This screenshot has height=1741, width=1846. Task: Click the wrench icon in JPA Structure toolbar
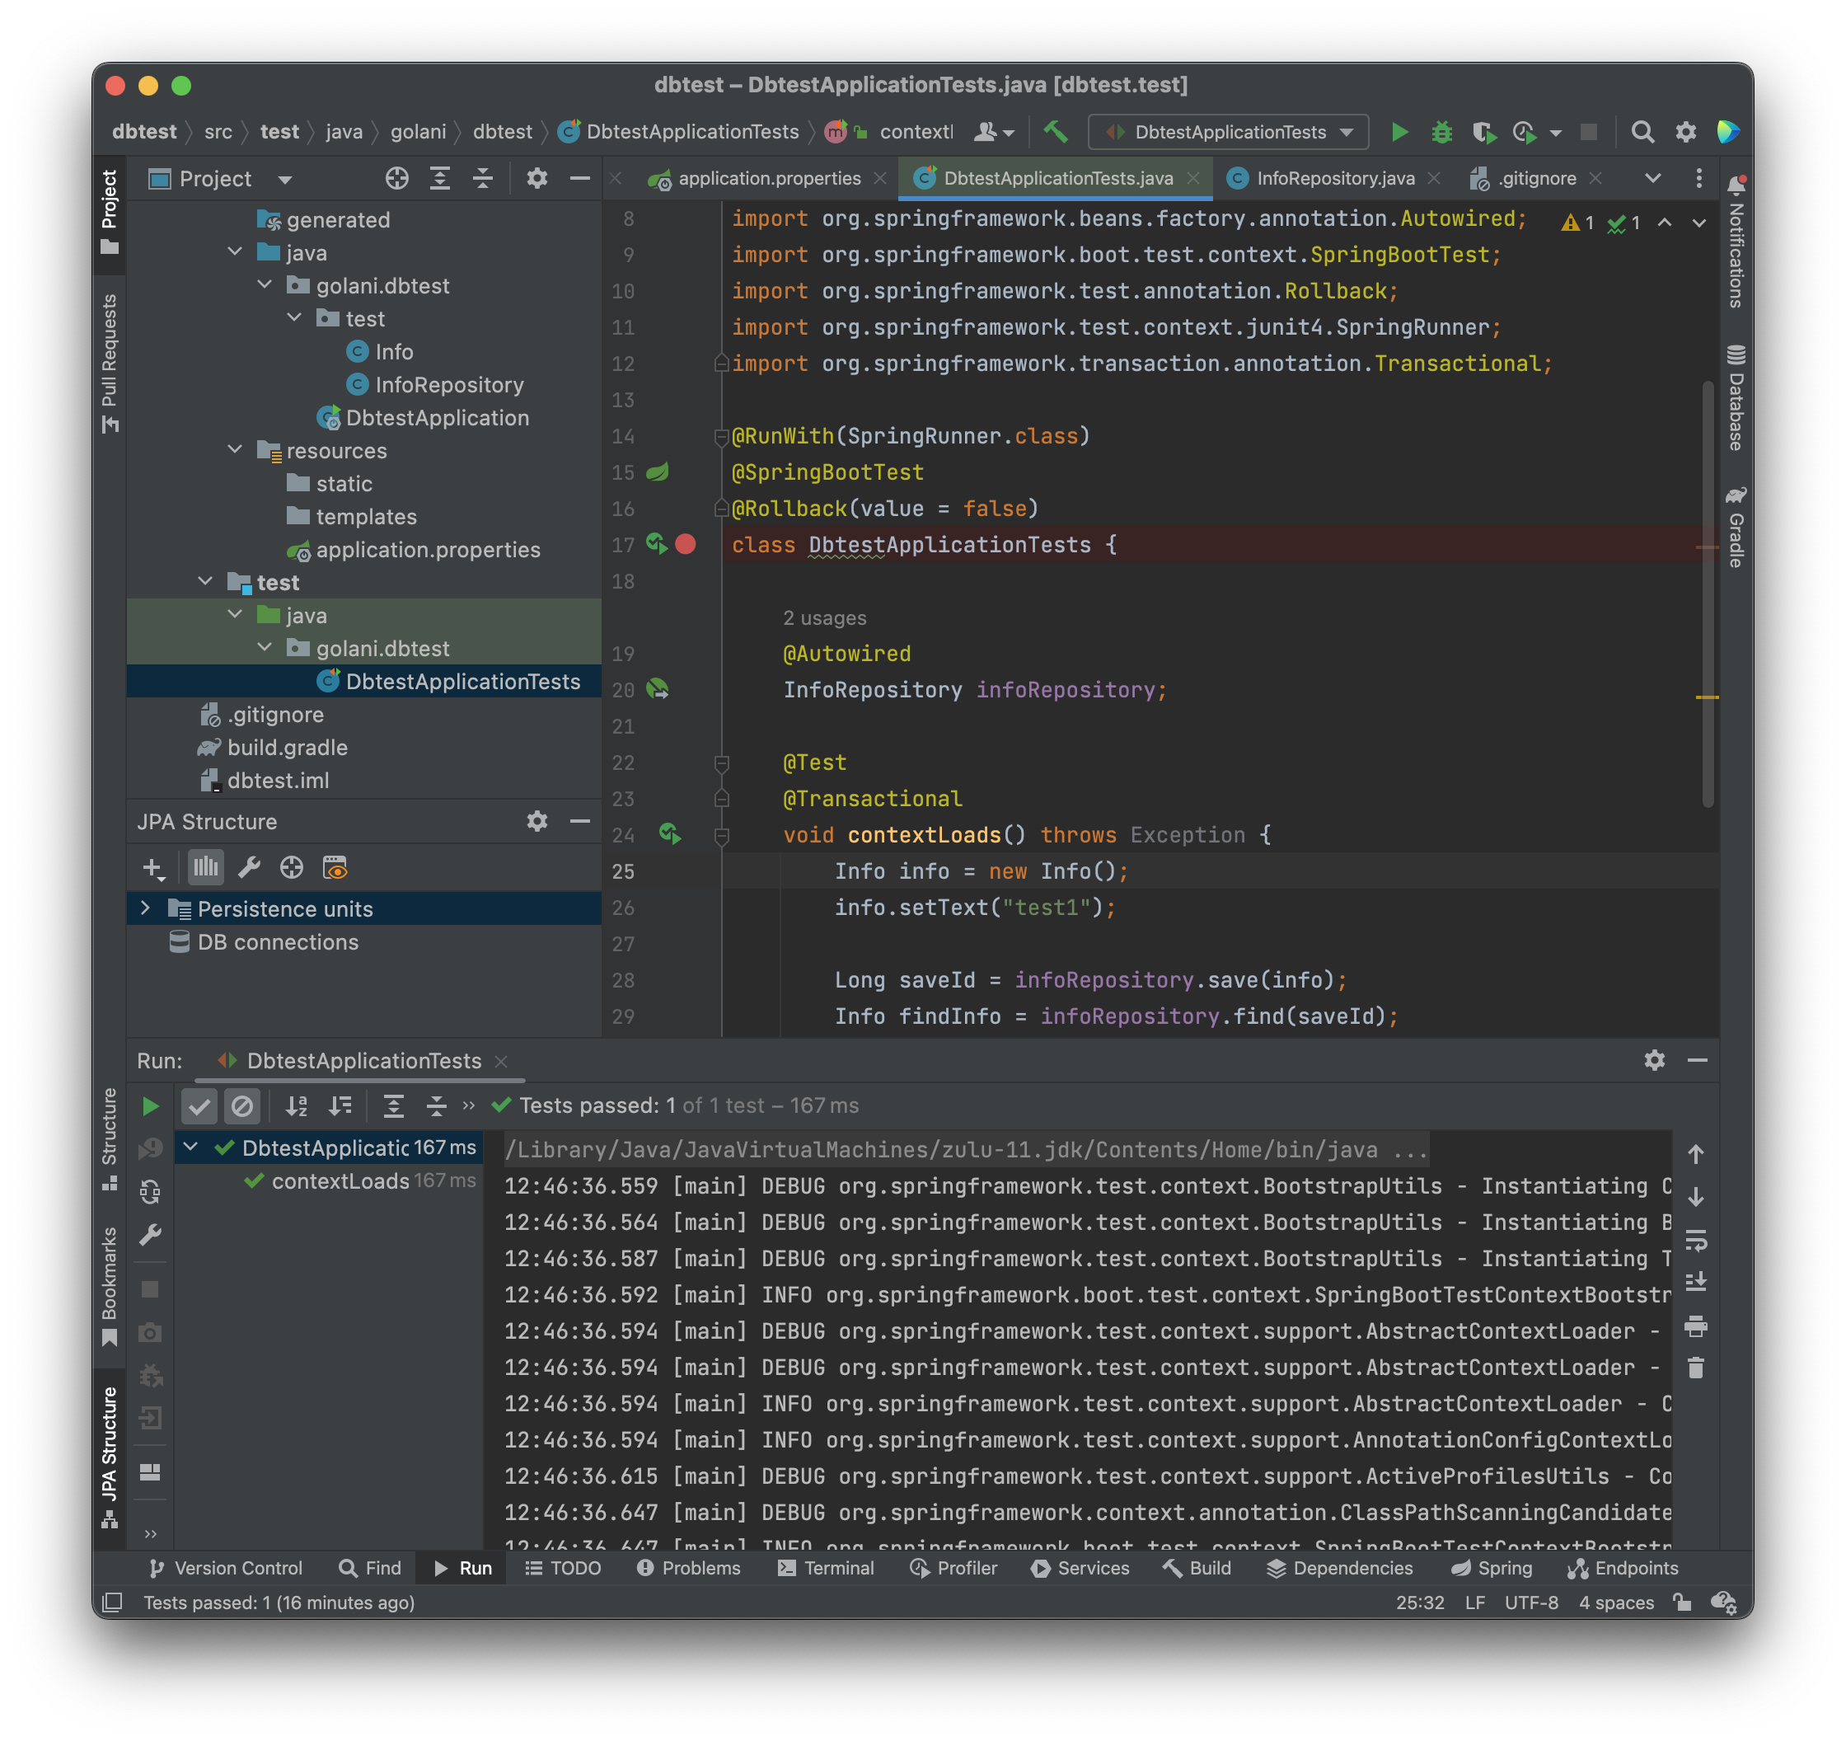tap(249, 868)
